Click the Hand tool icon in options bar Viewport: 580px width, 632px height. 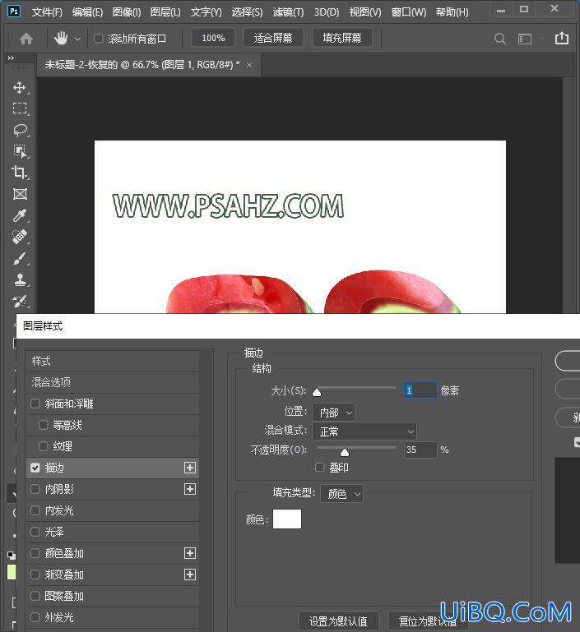point(61,39)
